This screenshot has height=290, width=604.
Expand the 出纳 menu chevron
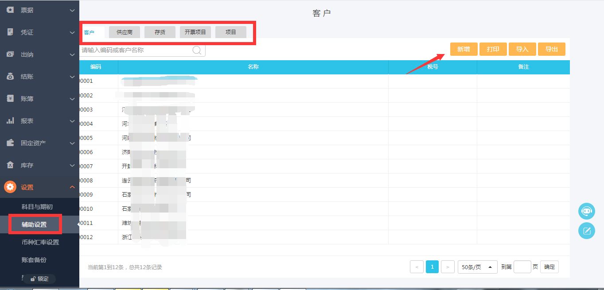click(x=72, y=54)
